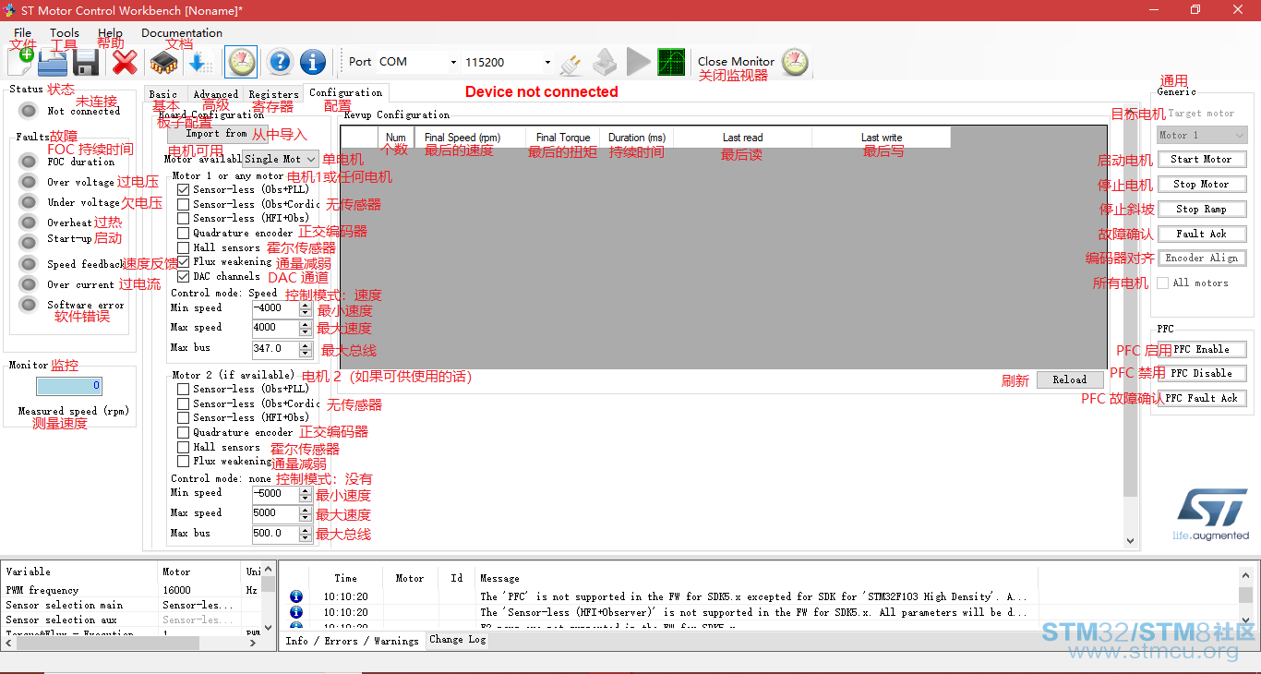This screenshot has width=1261, height=674.
Task: Click the blue info icon in the toolbar
Action: [x=313, y=62]
